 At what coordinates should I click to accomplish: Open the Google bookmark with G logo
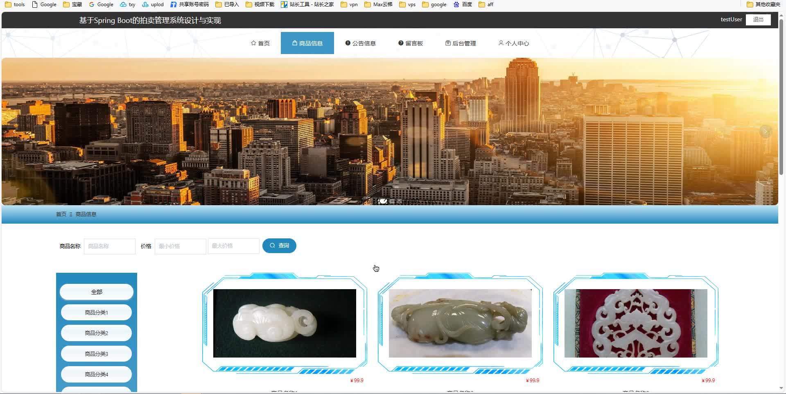[101, 5]
